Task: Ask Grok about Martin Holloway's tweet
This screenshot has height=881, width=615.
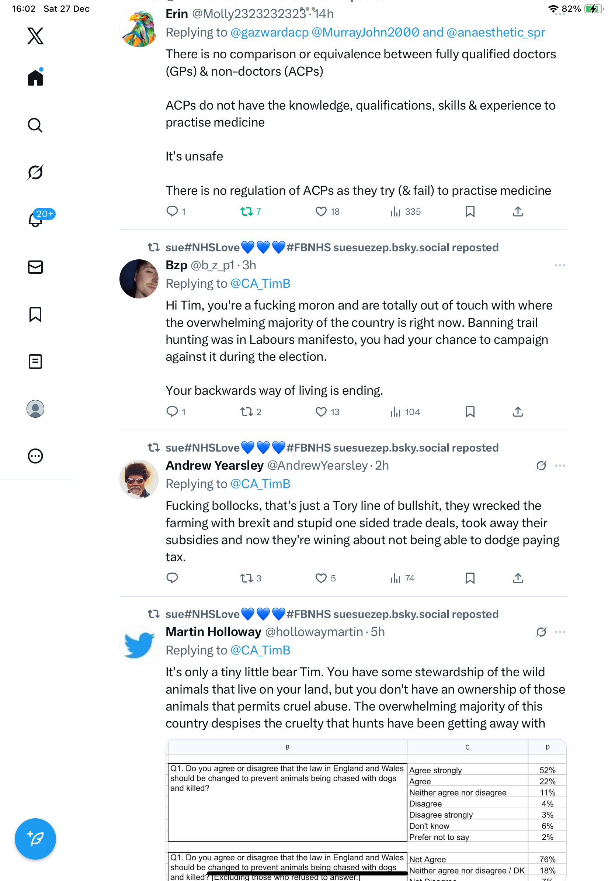Action: click(x=541, y=632)
